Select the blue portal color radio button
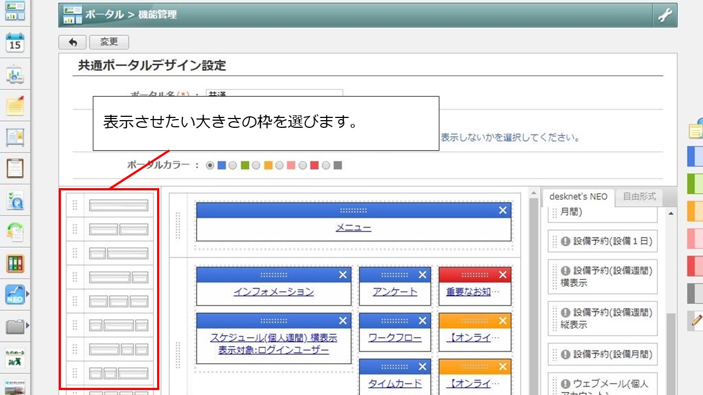 point(210,165)
